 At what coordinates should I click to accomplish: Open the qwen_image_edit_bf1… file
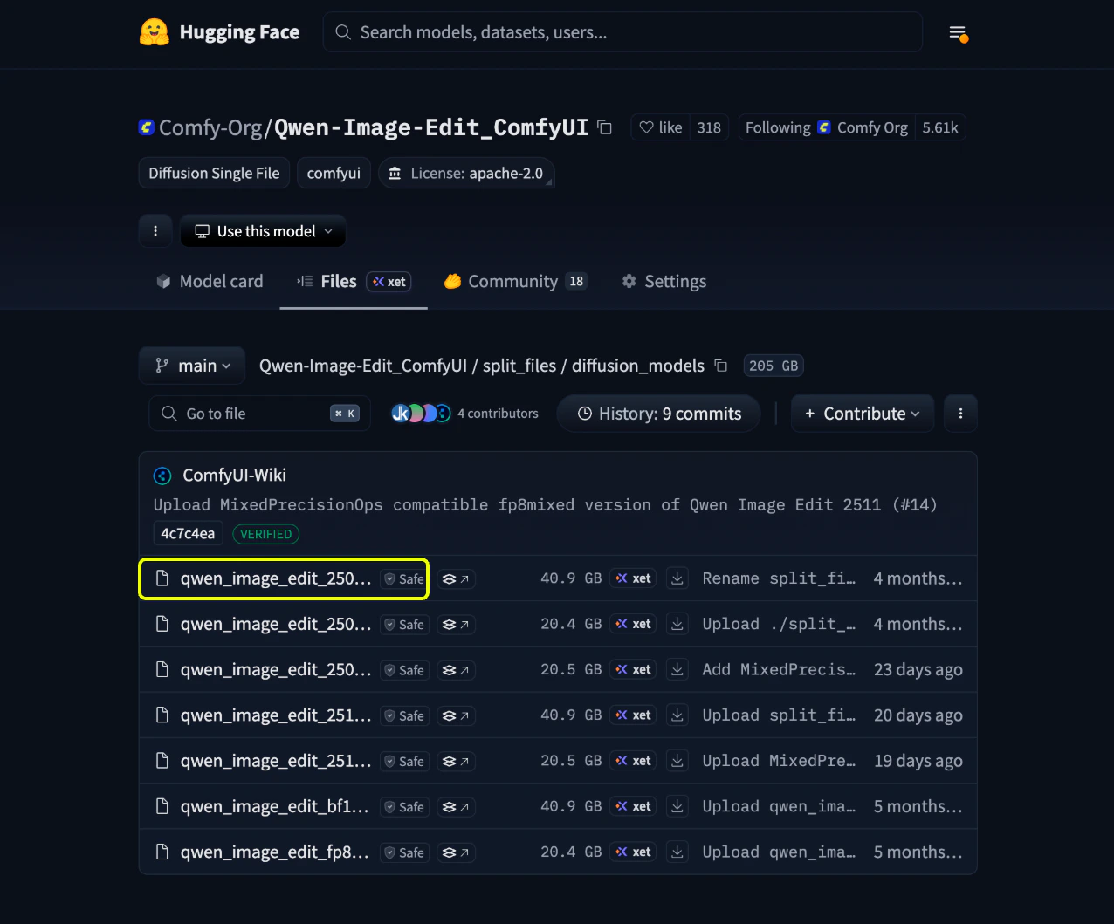[274, 806]
